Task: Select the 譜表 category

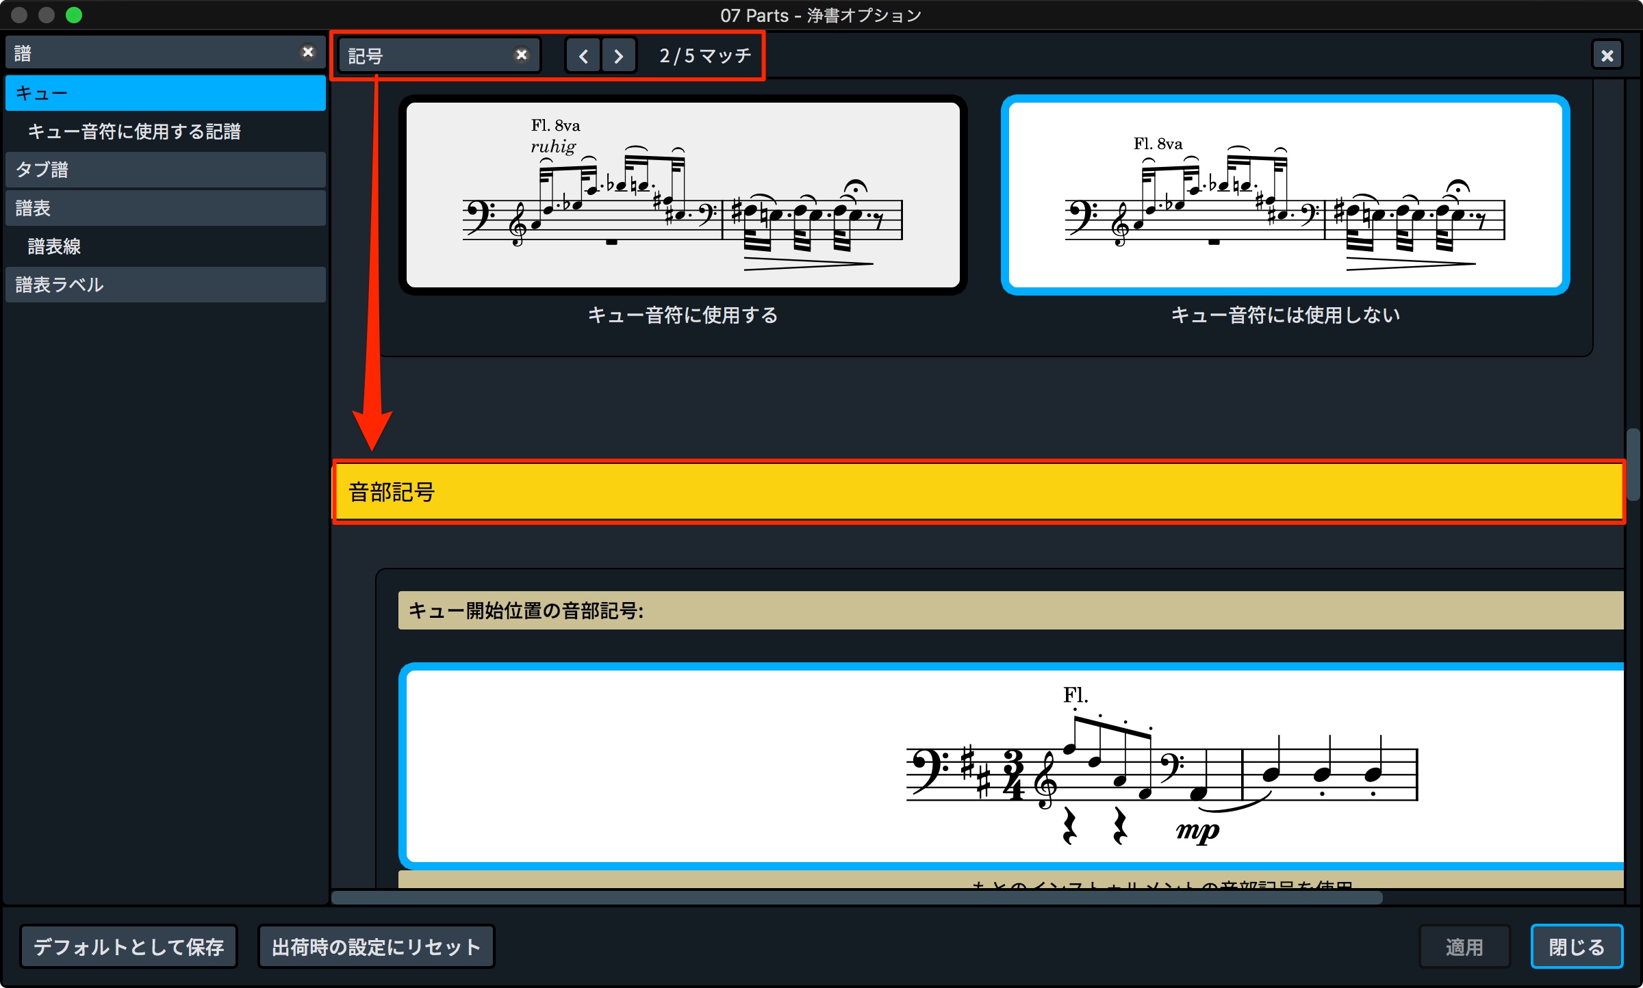Action: coord(165,208)
